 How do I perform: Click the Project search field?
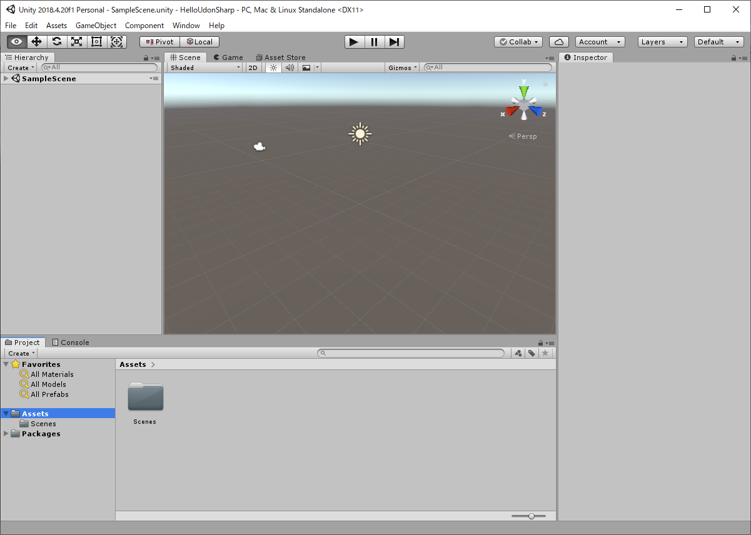pos(411,353)
